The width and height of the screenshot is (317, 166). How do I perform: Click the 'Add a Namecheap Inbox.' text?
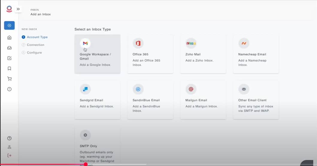click(252, 62)
